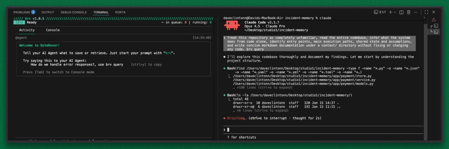This screenshot has width=449, height=149.
Task: Click the timestamp [14:39:40]
Action: tap(202, 38)
